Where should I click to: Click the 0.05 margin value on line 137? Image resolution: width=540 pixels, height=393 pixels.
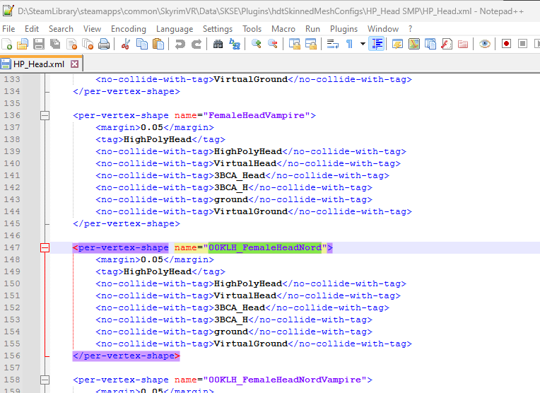152,127
